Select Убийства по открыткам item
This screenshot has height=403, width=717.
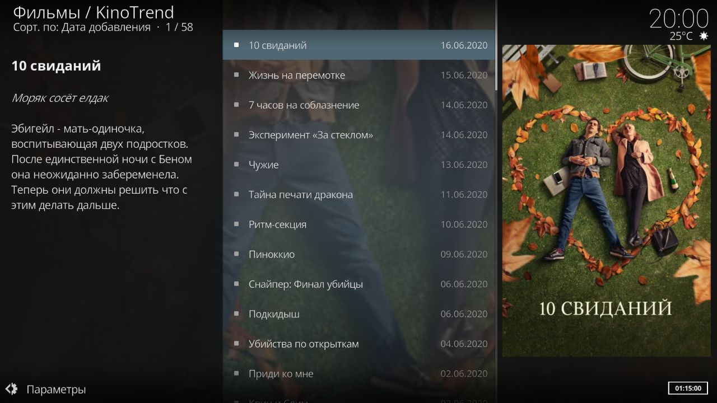(358, 344)
